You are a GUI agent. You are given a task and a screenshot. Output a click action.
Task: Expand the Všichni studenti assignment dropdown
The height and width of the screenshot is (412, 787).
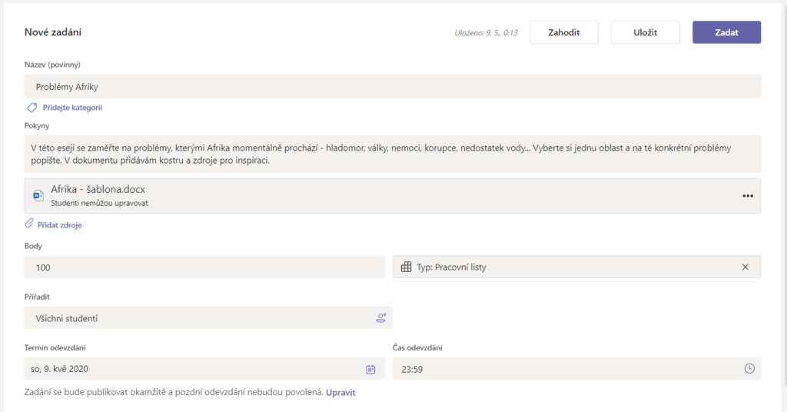200,317
